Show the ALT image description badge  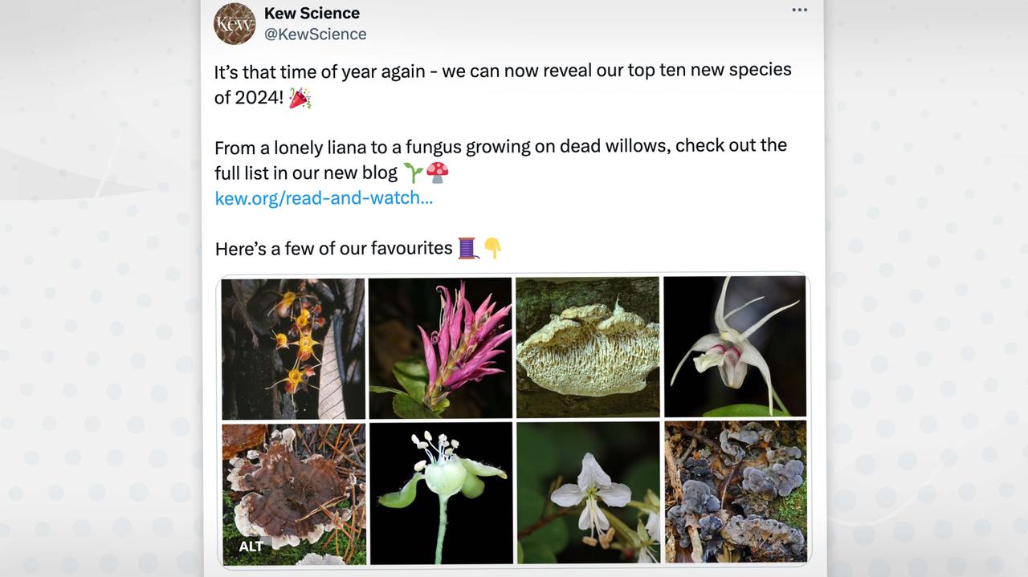(251, 547)
